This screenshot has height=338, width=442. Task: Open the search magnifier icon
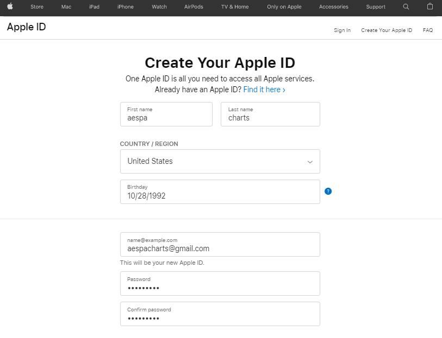406,7
